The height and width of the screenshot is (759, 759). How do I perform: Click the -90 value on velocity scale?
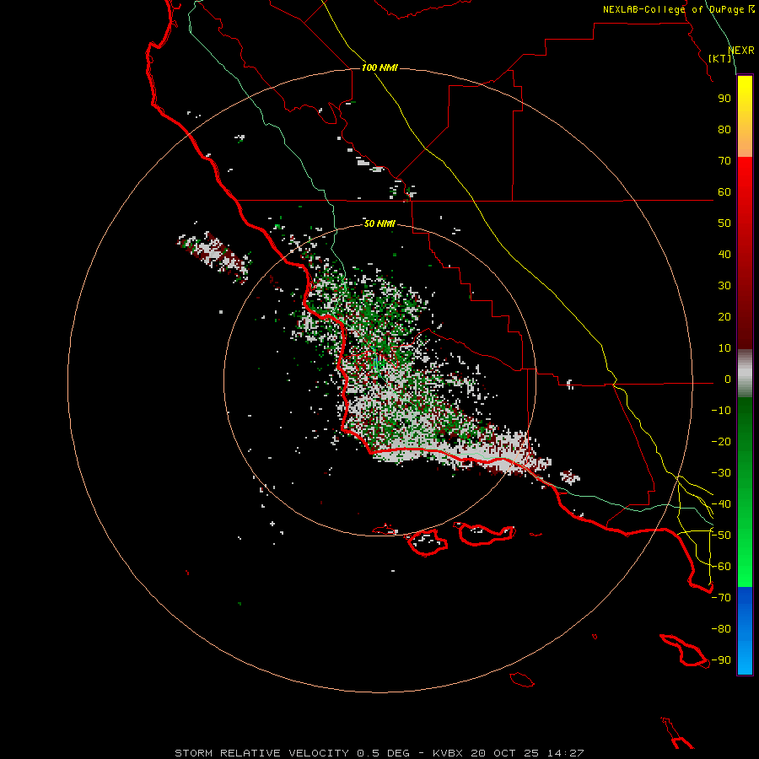(721, 660)
